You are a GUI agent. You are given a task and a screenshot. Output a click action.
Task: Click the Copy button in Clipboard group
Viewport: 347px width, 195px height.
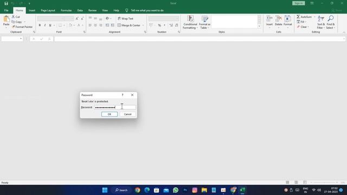pyautogui.click(x=17, y=22)
